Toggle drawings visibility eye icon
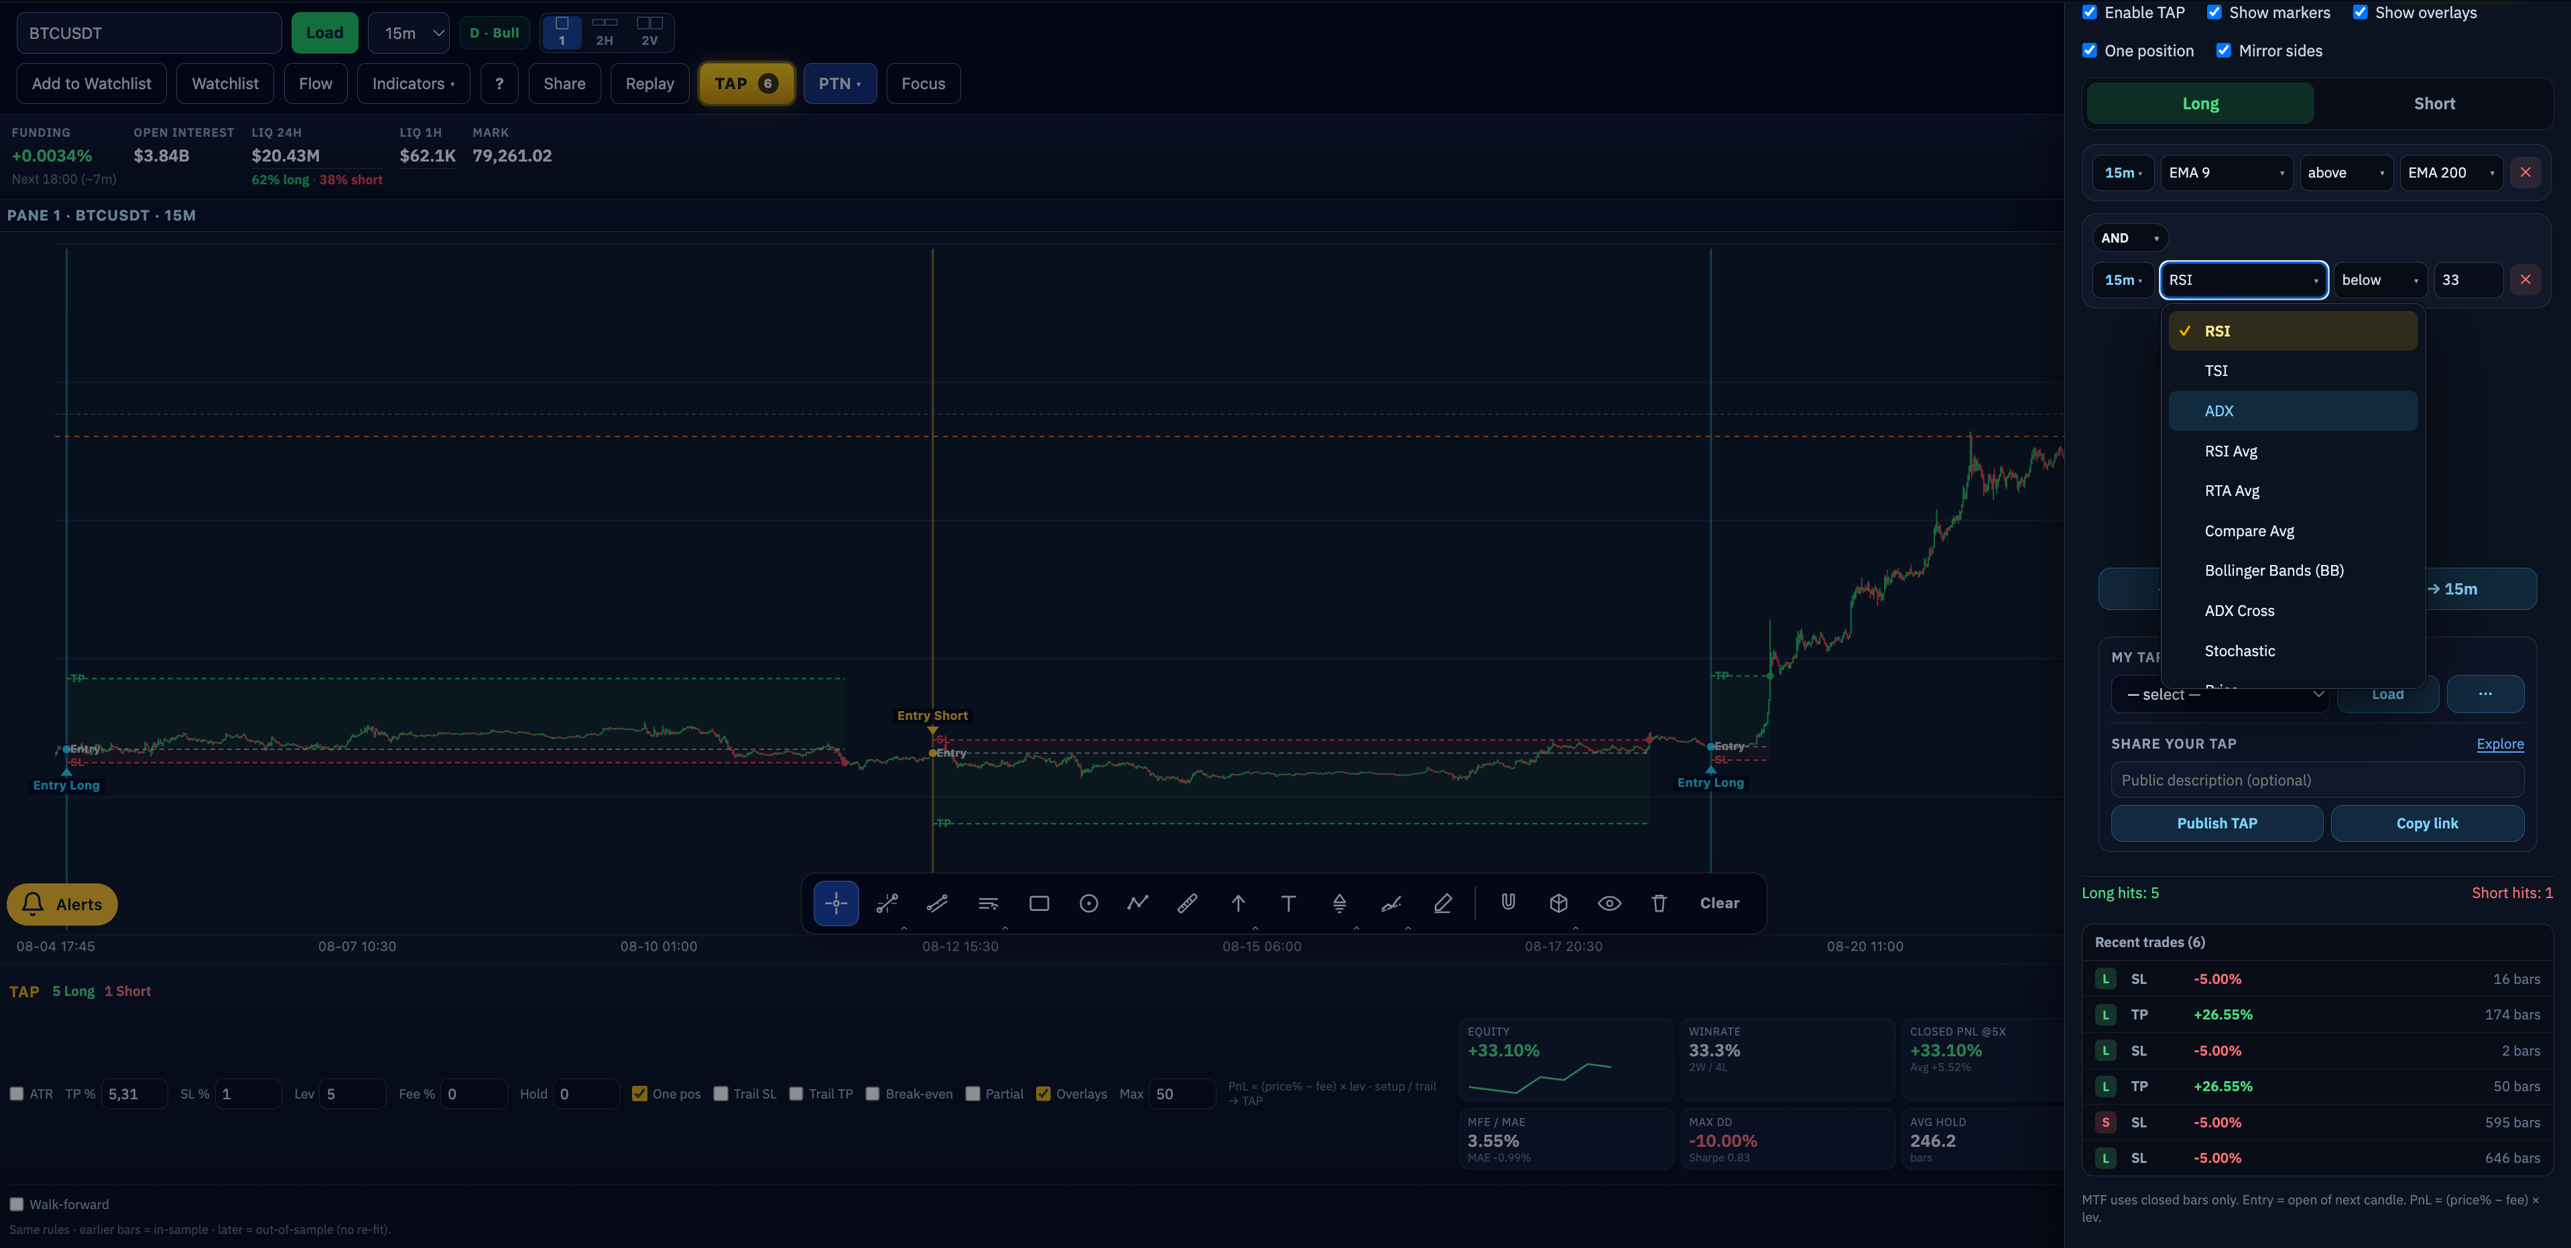Viewport: 2571px width, 1248px height. [x=1609, y=903]
